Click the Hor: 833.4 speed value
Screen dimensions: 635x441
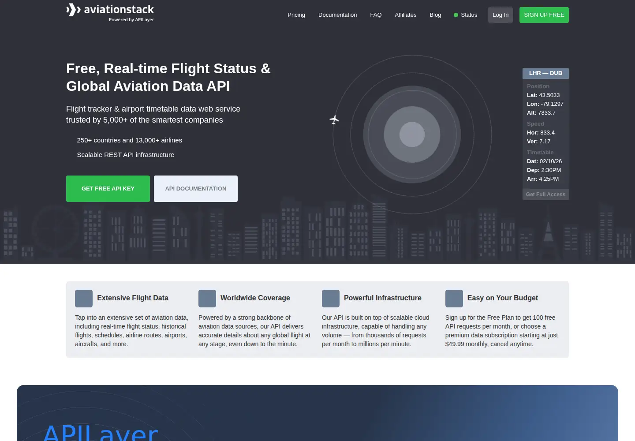point(541,133)
